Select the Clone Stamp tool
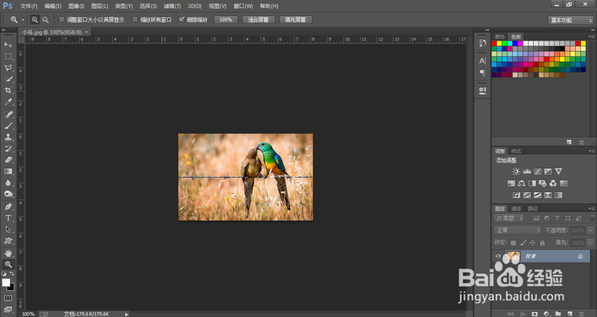 pyautogui.click(x=8, y=137)
